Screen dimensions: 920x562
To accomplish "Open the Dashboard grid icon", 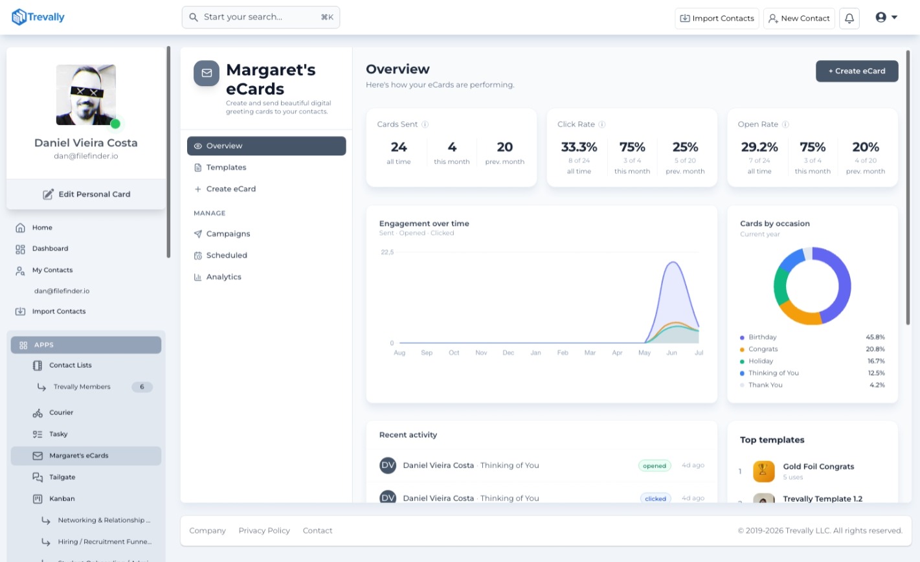I will [20, 249].
